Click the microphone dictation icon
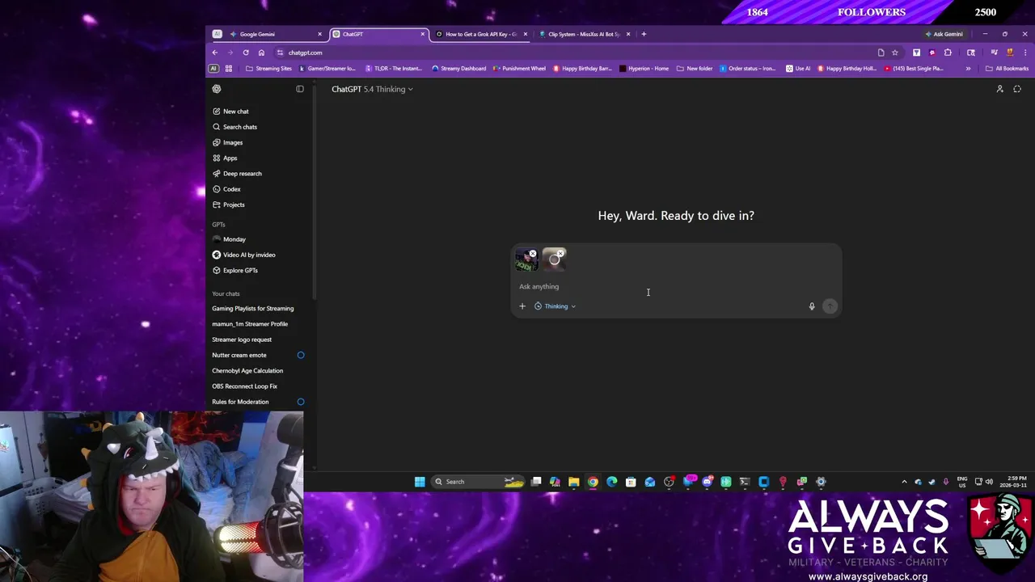This screenshot has width=1035, height=582. (x=812, y=306)
